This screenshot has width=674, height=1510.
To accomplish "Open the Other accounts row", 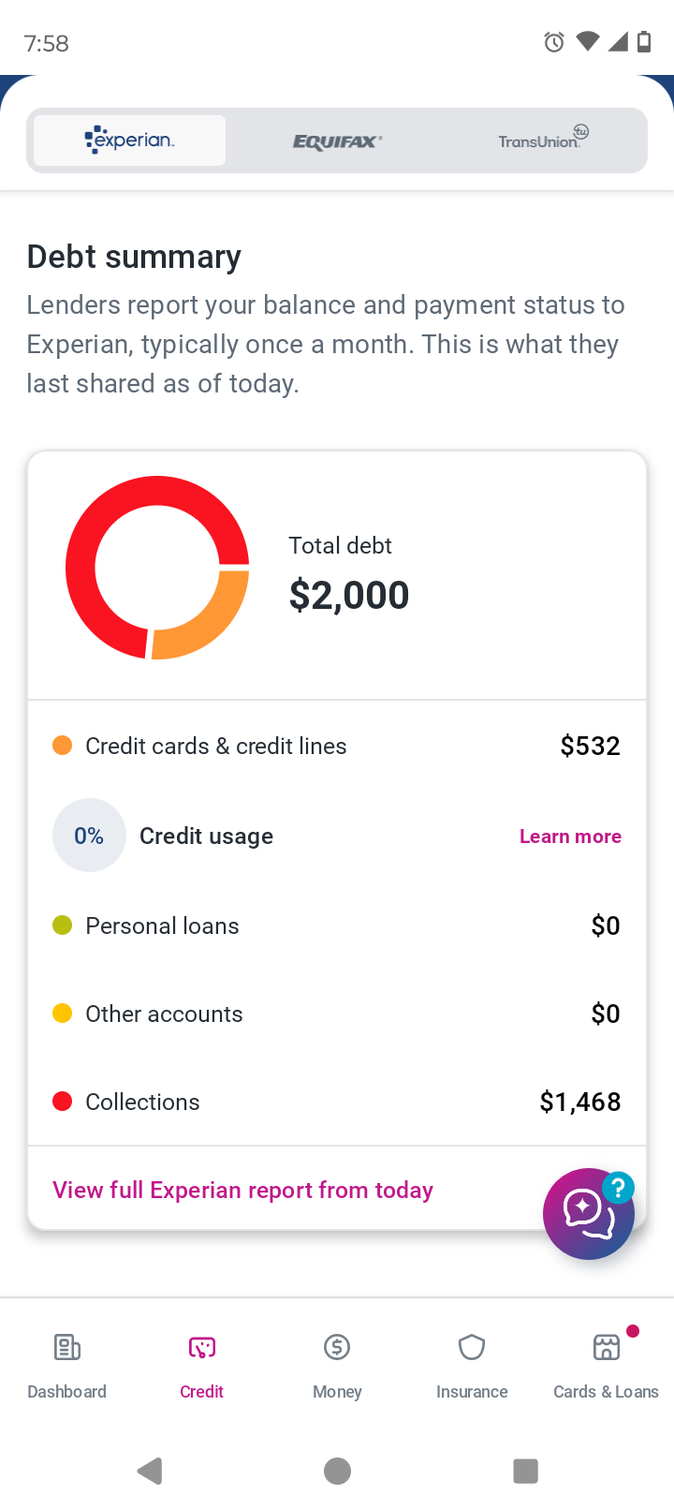I will (337, 1014).
